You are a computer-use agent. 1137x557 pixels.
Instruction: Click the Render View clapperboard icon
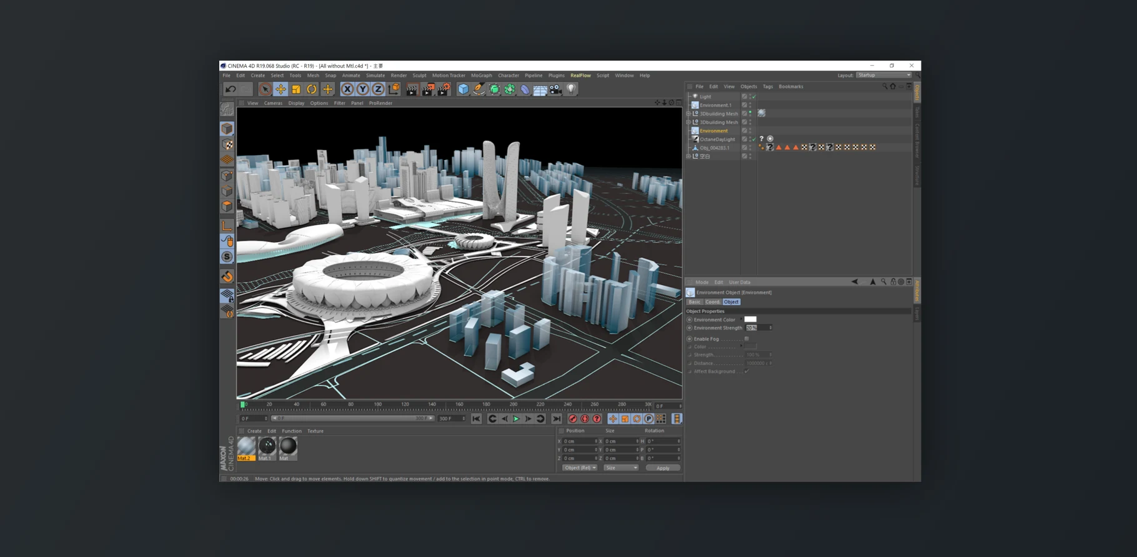[412, 89]
